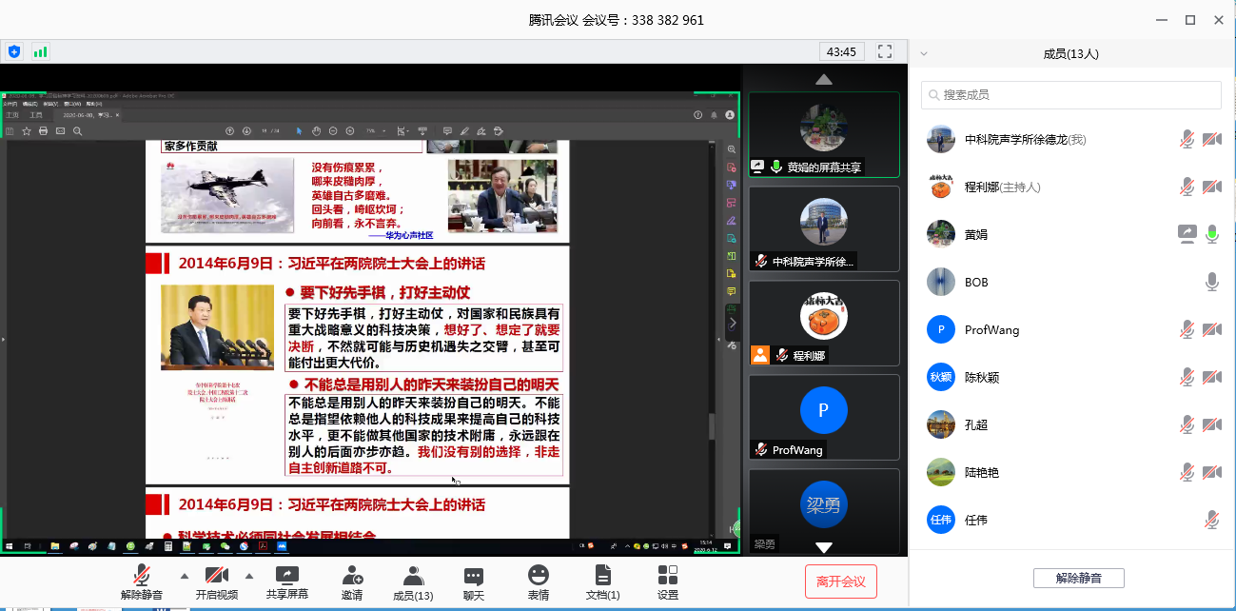Click the 搜索成员 search field
The width and height of the screenshot is (1236, 611).
1070,95
